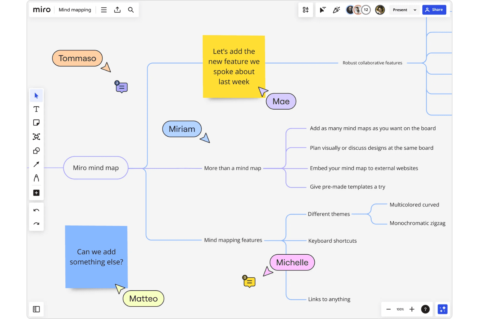Select the blue sticky note
The width and height of the screenshot is (479, 319).
(x=96, y=257)
